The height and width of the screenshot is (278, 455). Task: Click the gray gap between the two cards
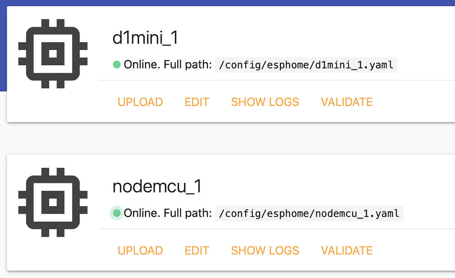pyautogui.click(x=227, y=139)
